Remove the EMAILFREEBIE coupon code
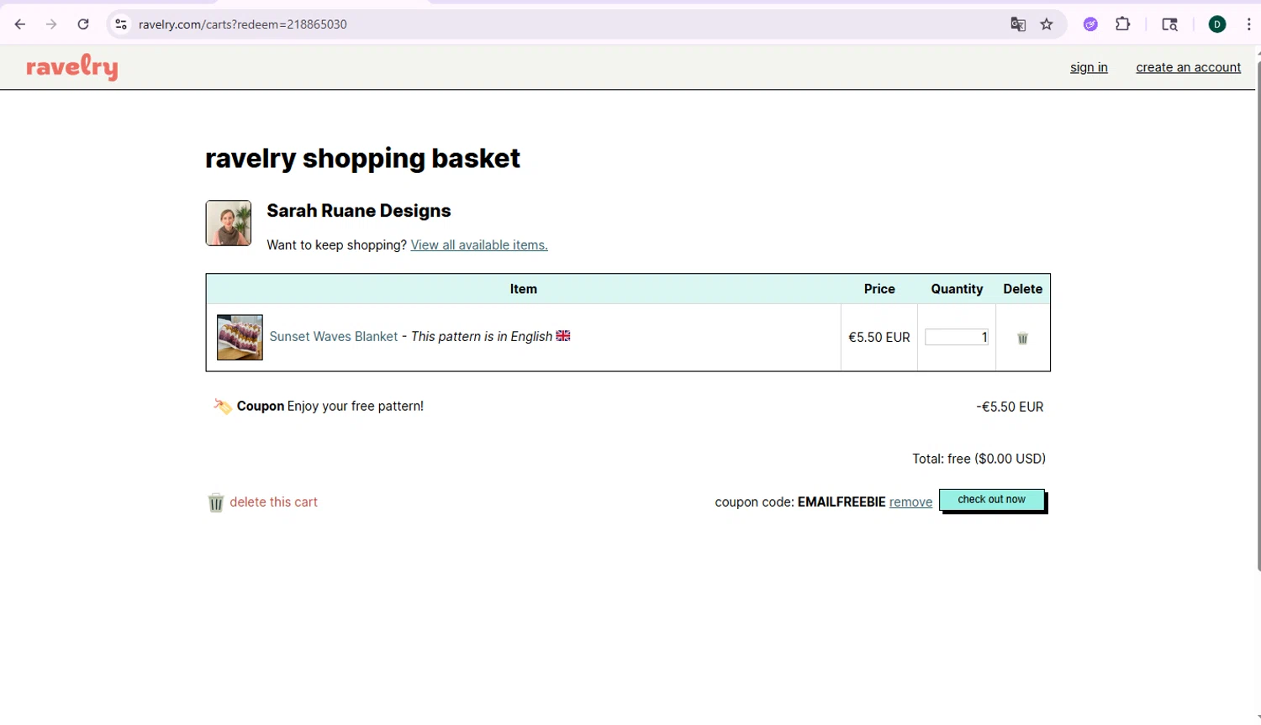The height and width of the screenshot is (725, 1261). click(x=910, y=502)
